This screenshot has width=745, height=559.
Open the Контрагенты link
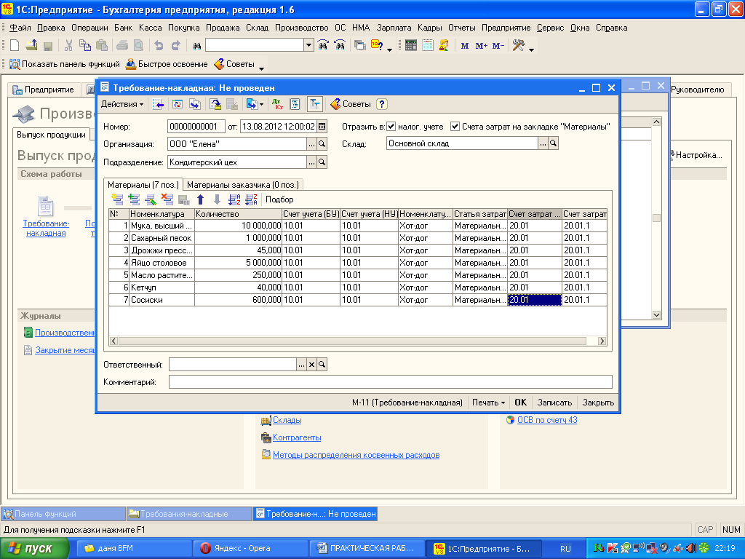tap(297, 437)
